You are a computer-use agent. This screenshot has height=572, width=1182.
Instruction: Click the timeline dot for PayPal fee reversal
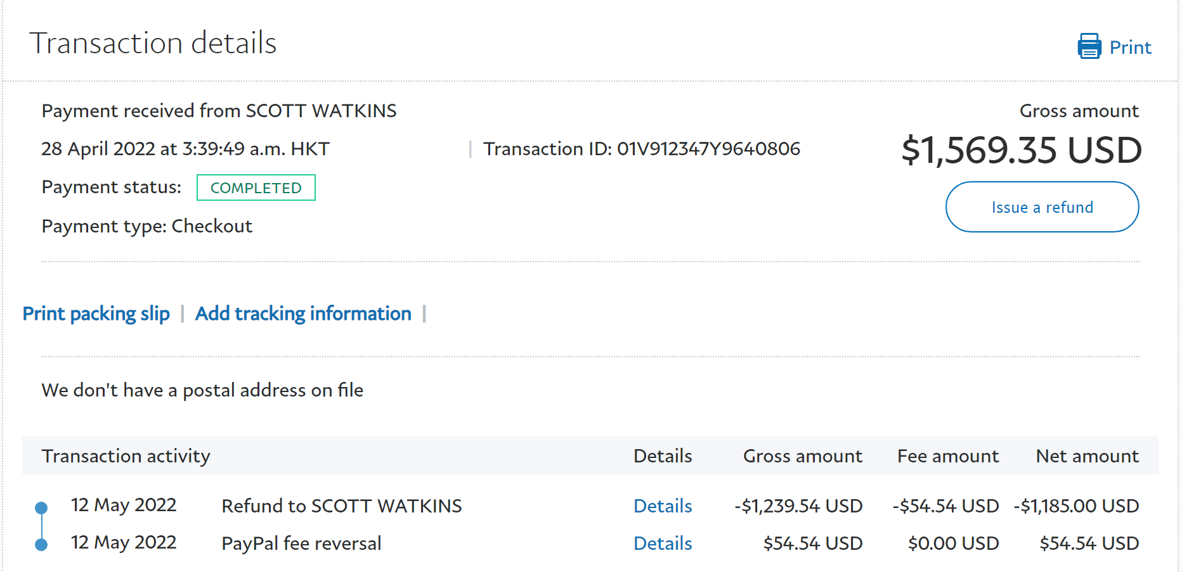[41, 545]
